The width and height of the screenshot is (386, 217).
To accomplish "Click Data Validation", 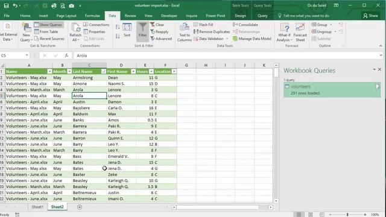I will click(209, 39).
